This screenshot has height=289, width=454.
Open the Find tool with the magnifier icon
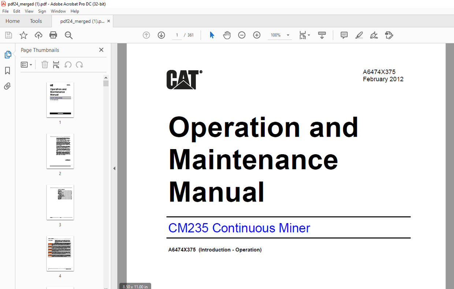68,35
